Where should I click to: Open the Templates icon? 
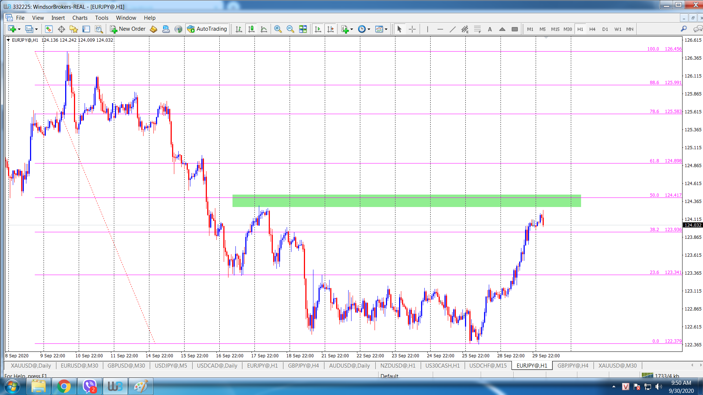379,29
